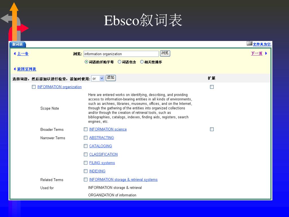289x217 pixels.
Task: Click the left arrow icon next to 上一条
Action: click(15, 53)
